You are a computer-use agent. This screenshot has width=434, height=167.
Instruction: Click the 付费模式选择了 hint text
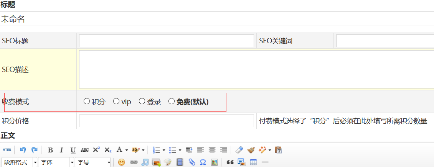pyautogui.click(x=343, y=121)
